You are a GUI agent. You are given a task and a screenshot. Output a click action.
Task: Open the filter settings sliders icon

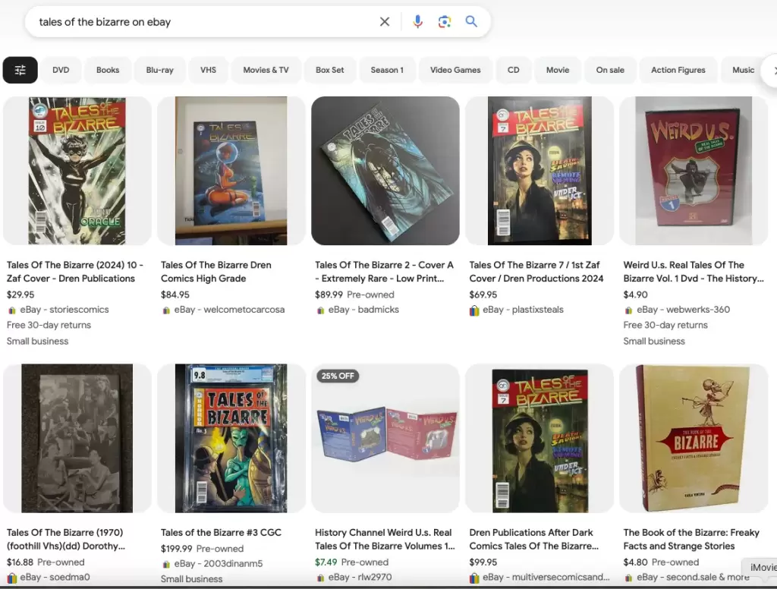pyautogui.click(x=20, y=70)
